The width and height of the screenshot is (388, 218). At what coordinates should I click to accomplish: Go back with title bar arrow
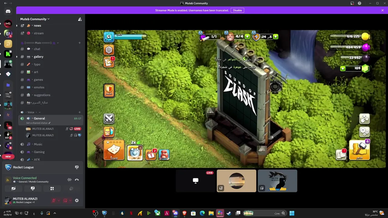tap(5, 3)
